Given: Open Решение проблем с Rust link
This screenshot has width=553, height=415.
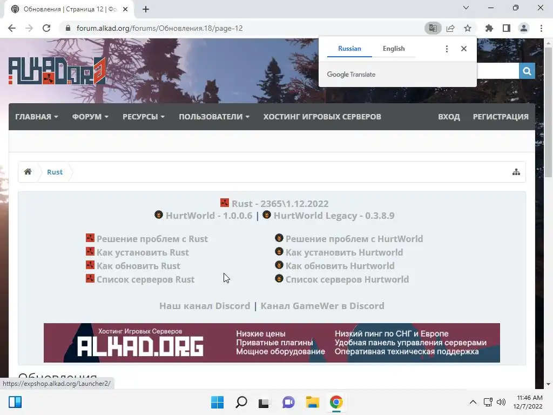Looking at the screenshot, I should [152, 239].
